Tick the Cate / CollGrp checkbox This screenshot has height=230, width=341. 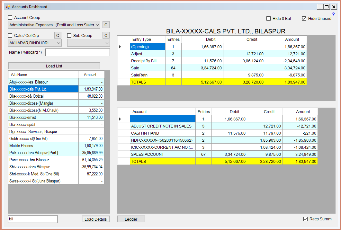[10, 35]
